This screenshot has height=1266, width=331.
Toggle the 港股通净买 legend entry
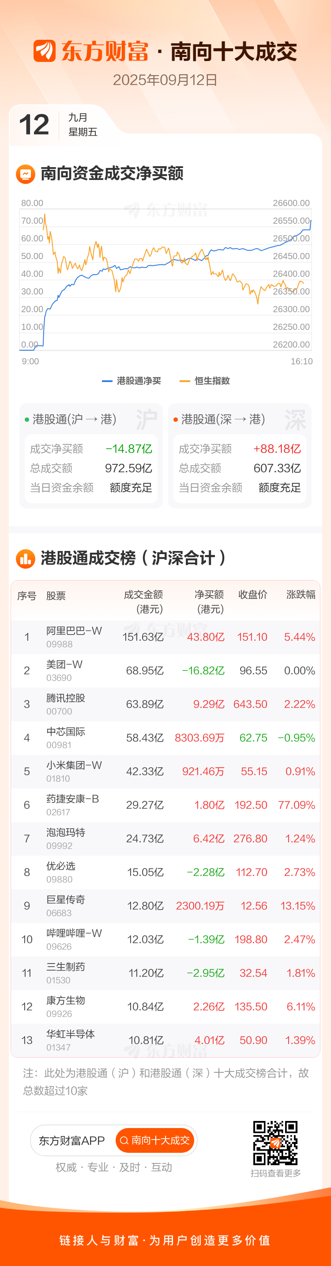tap(132, 381)
